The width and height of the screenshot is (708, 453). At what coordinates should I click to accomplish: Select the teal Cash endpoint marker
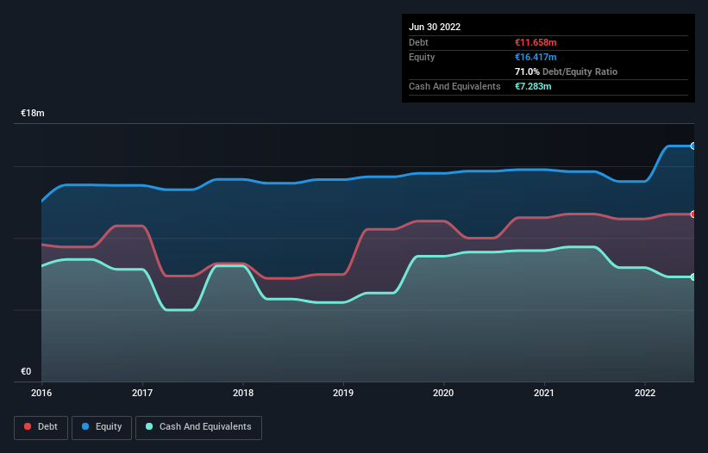click(693, 276)
